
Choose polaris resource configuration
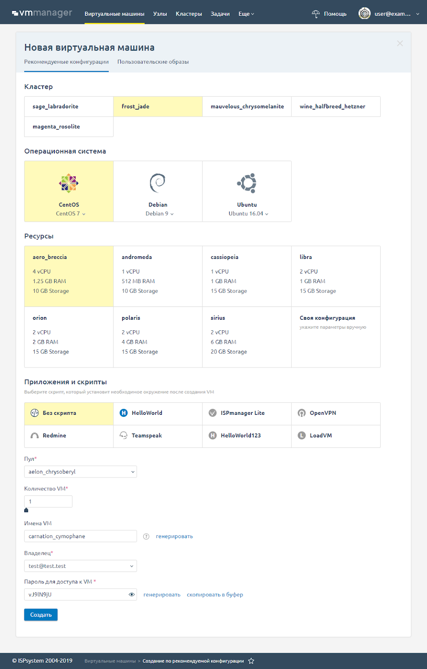[158, 337]
